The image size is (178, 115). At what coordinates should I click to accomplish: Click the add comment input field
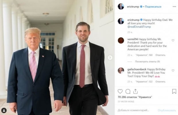(x=136, y=110)
